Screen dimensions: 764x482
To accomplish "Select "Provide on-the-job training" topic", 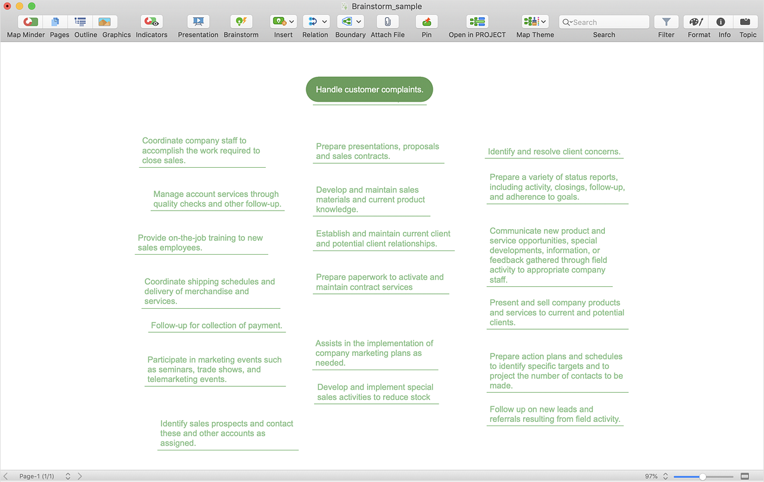I will point(200,243).
